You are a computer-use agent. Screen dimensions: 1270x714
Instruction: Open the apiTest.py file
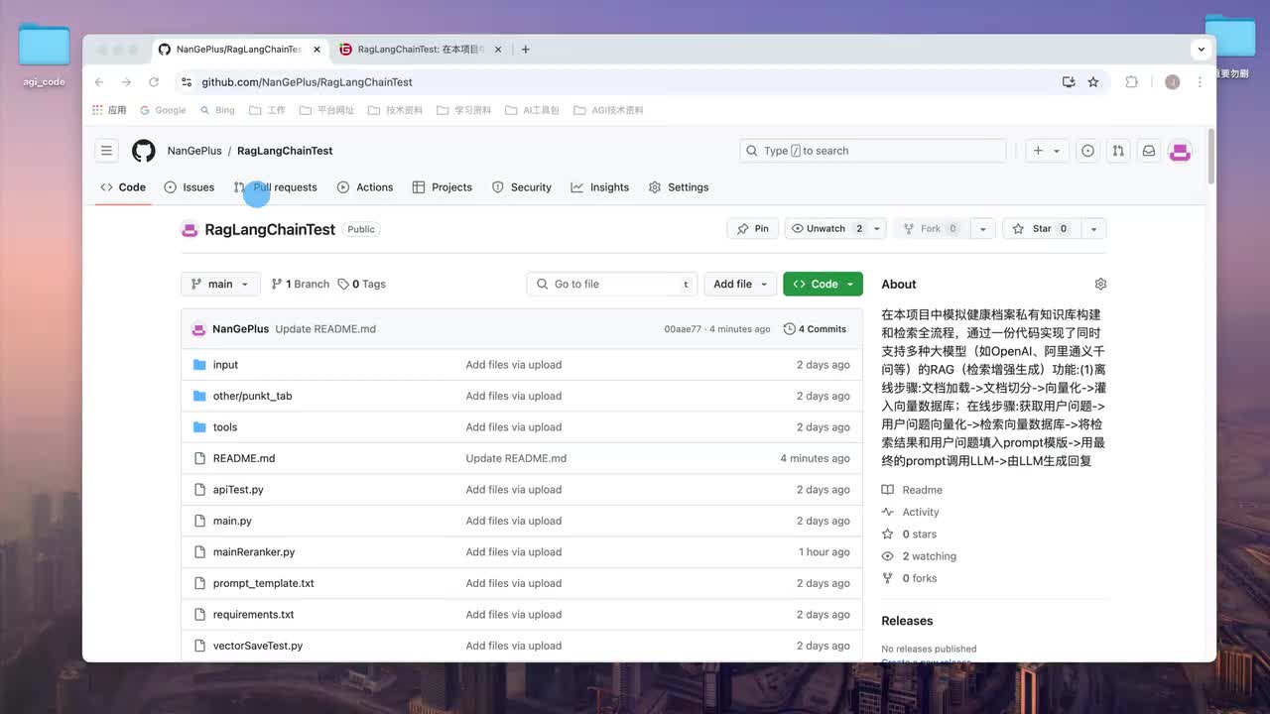point(238,490)
